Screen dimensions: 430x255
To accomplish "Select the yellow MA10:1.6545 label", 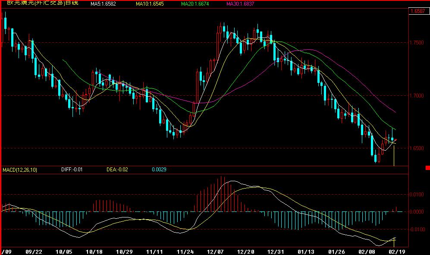I will tap(150, 4).
